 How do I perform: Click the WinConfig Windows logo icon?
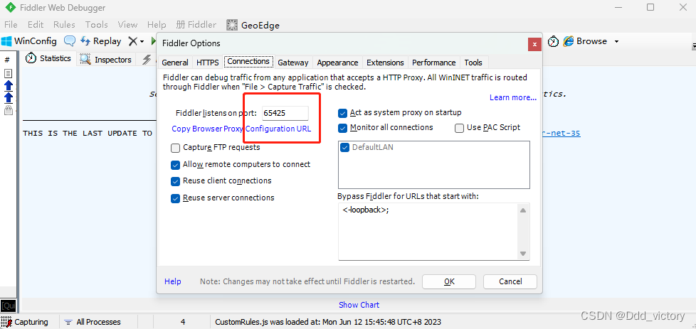(6, 41)
